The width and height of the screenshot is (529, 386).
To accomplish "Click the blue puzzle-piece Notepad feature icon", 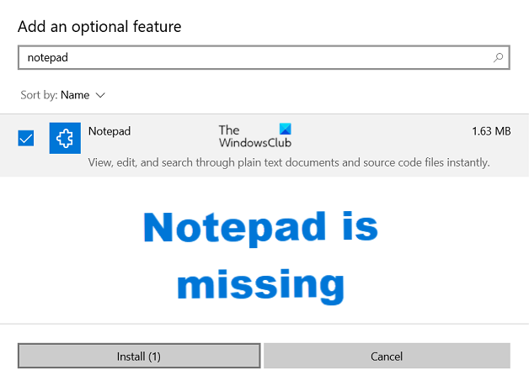I will [65, 138].
